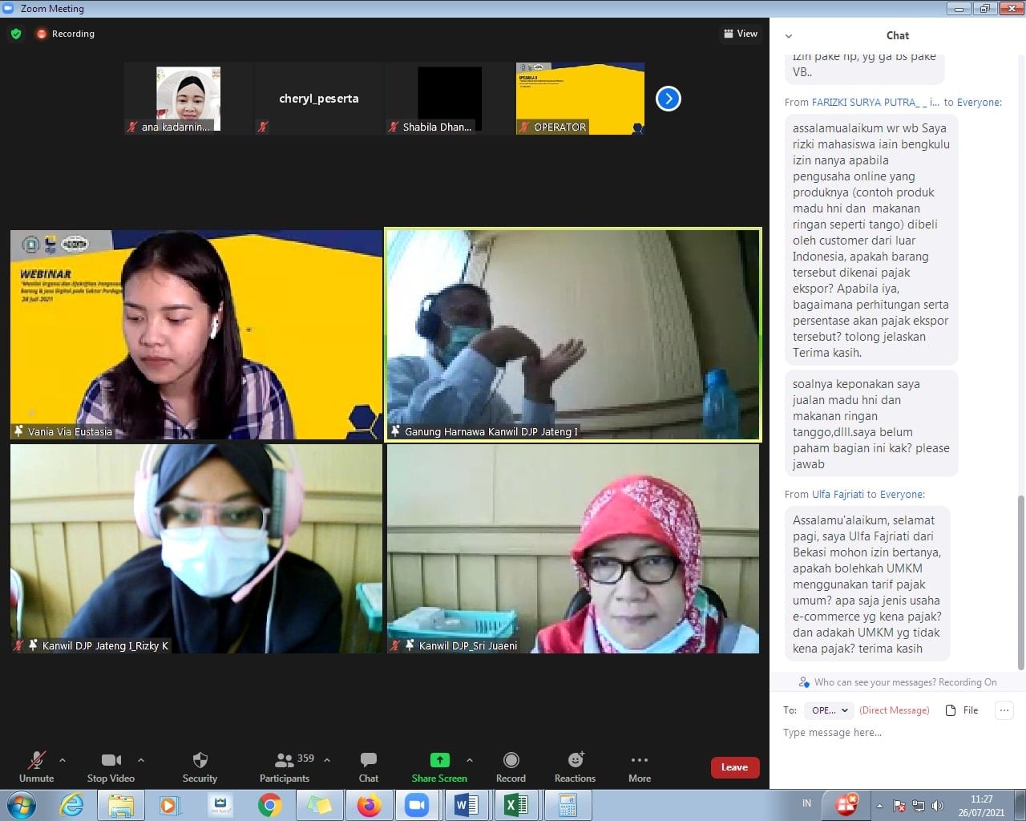This screenshot has width=1026, height=821.
Task: Open the Security shield options
Action: click(200, 766)
